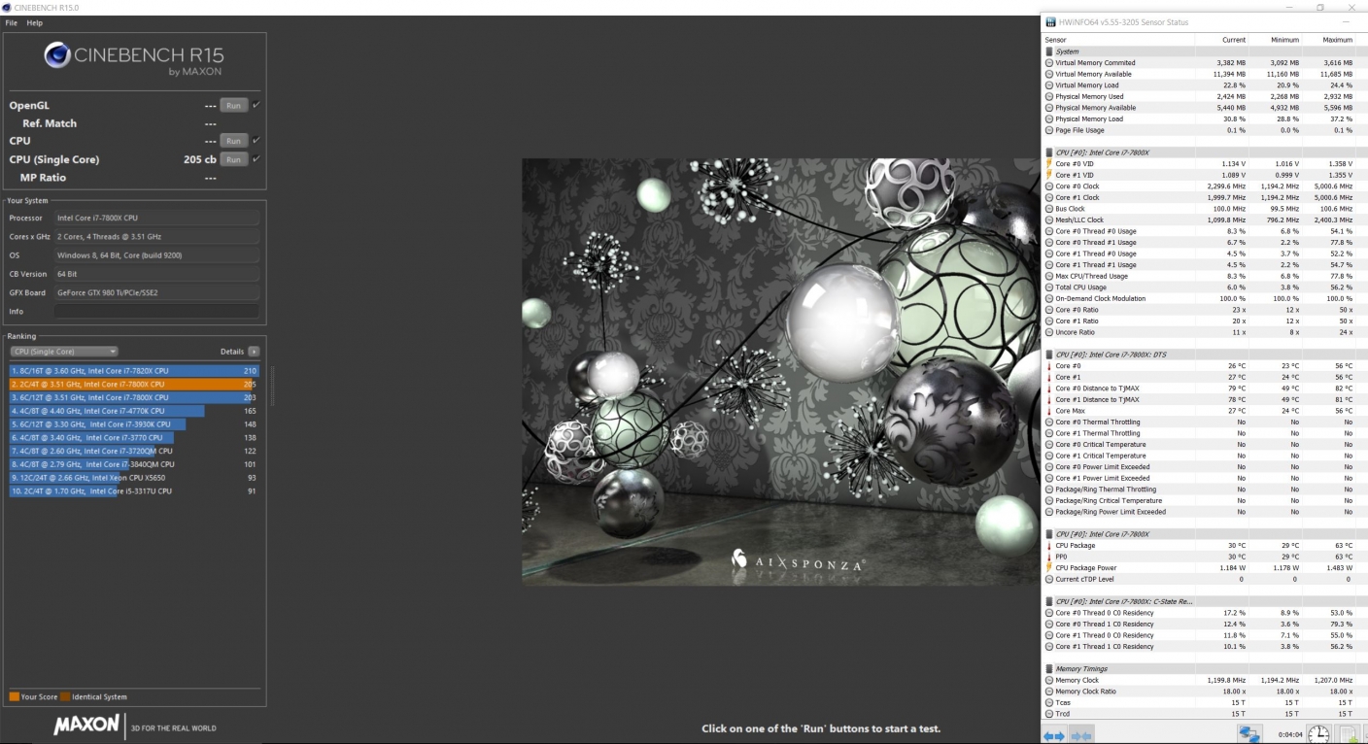The width and height of the screenshot is (1368, 744).
Task: Click the expand columns blue arrows icon
Action: click(1053, 736)
